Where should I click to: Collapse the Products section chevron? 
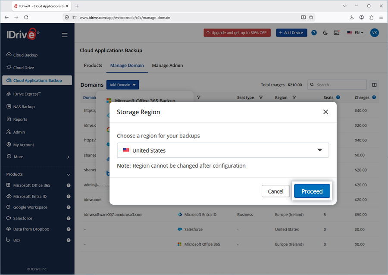(x=69, y=175)
